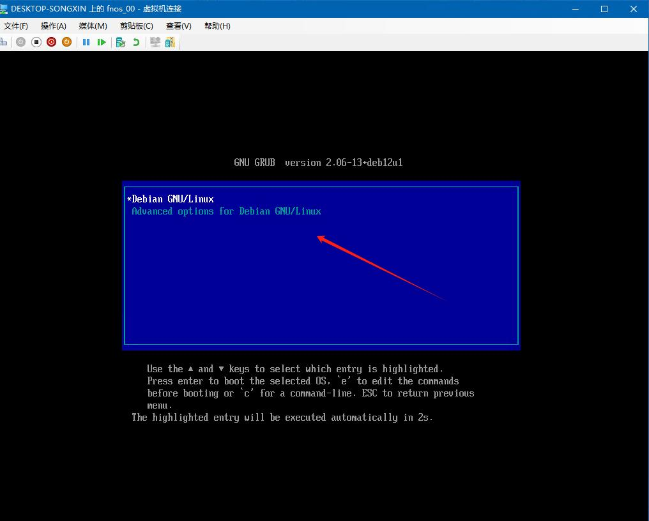
Task: Click the Ctrl+Alt+Delete keyboard icon in toolbar
Action: [x=3, y=42]
